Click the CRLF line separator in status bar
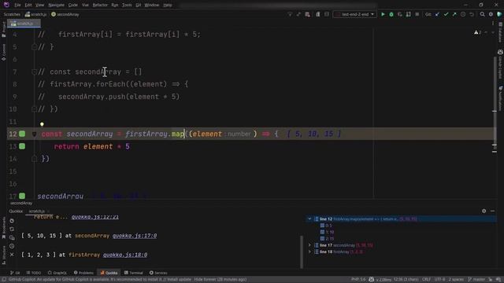The height and width of the screenshot is (283, 504). [x=426, y=280]
